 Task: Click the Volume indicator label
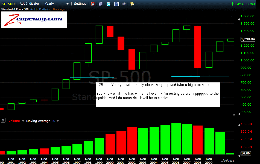[x=14, y=121]
